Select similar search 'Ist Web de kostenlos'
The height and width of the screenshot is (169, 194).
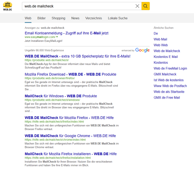[x=168, y=80]
